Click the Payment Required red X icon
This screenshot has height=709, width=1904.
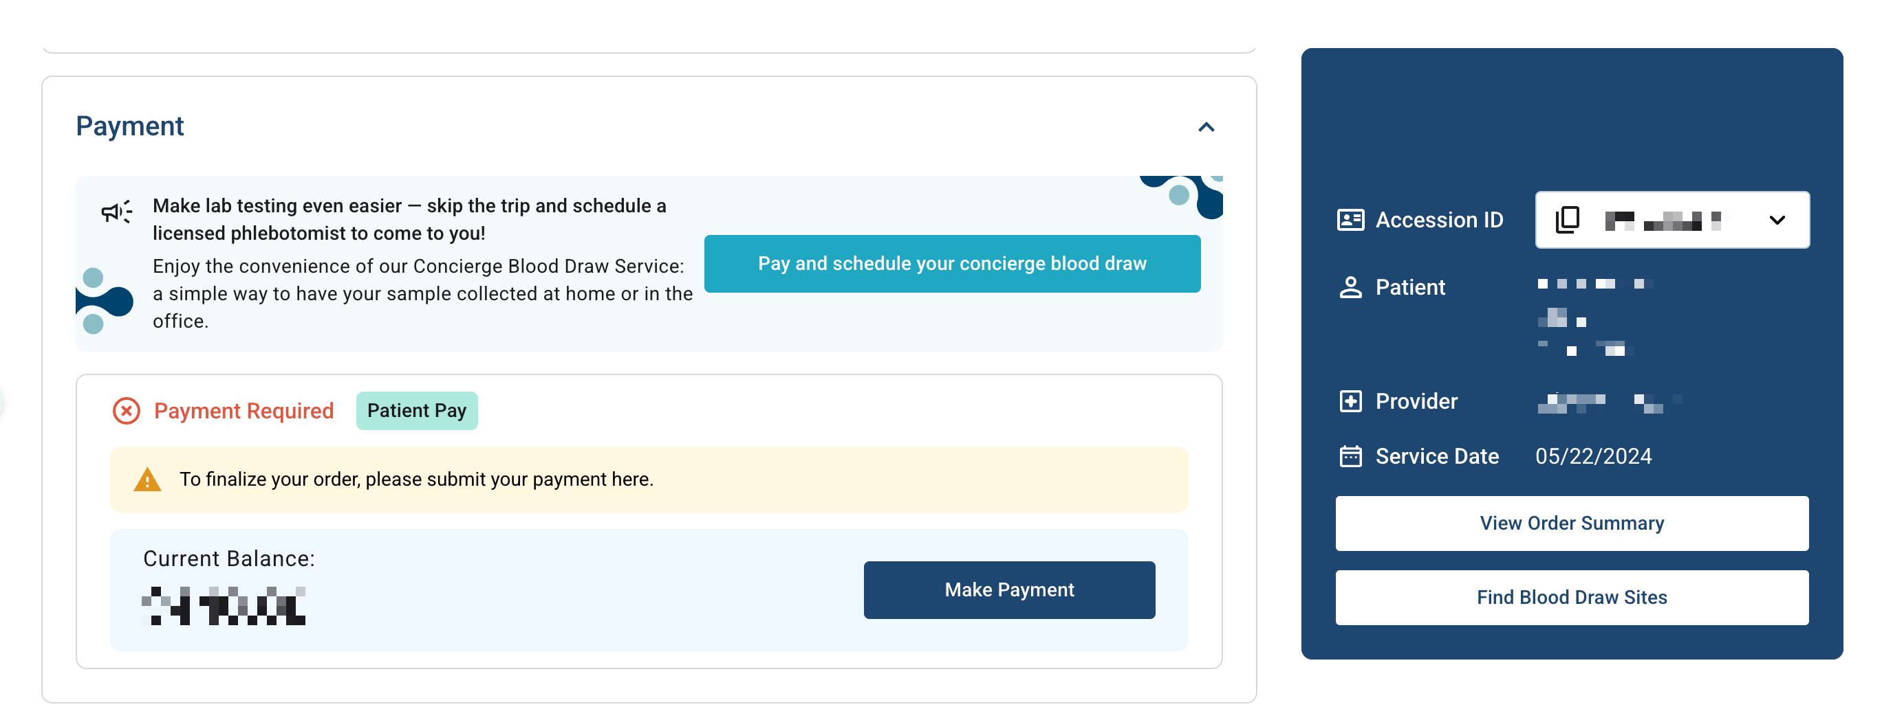(x=127, y=411)
